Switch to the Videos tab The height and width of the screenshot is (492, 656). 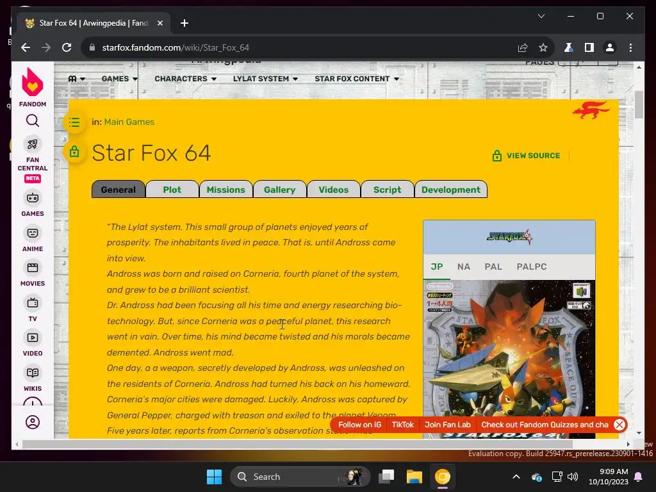(x=333, y=190)
